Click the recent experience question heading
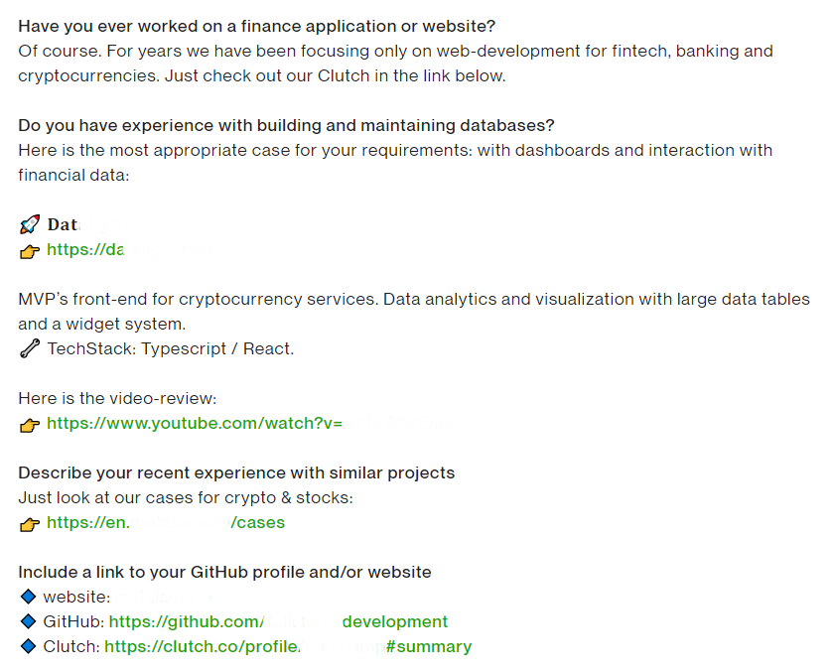Screen dimensions: 832x672 [x=236, y=472]
